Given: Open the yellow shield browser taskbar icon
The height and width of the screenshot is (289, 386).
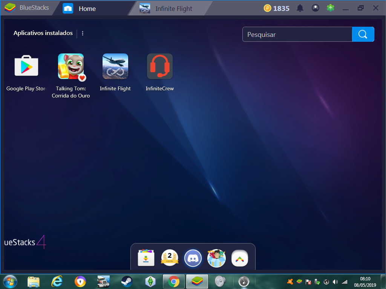Looking at the screenshot, I should pyautogui.click(x=80, y=281).
